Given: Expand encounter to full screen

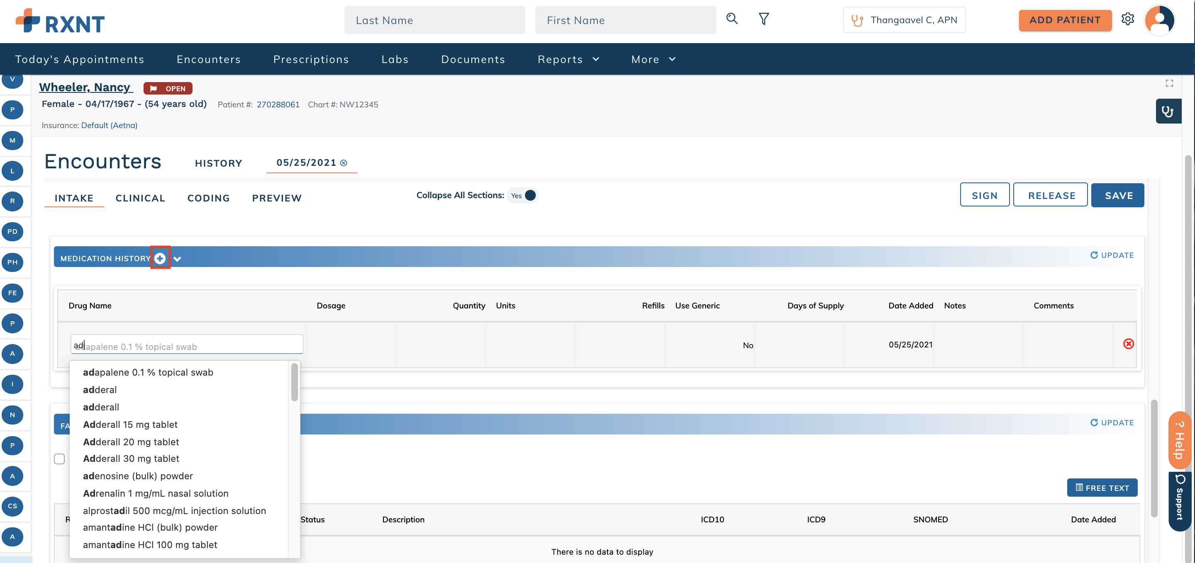Looking at the screenshot, I should click(1169, 83).
